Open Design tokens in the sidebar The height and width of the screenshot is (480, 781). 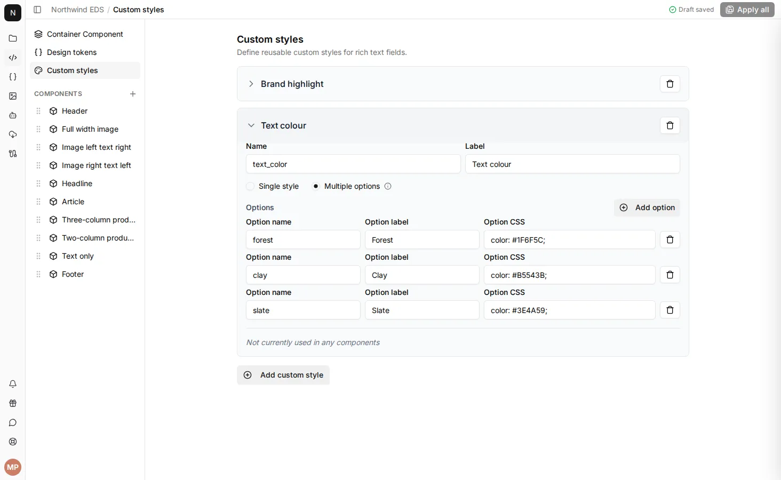tap(85, 52)
